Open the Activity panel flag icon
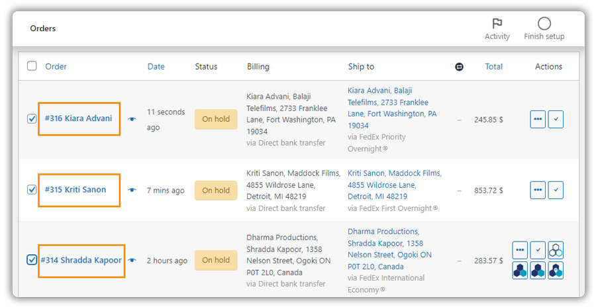The image size is (596, 307). pyautogui.click(x=497, y=24)
